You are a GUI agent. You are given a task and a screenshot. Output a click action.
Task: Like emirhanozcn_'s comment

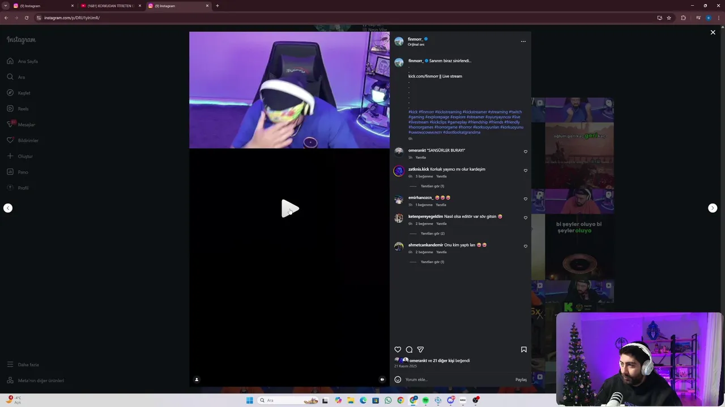point(526,199)
